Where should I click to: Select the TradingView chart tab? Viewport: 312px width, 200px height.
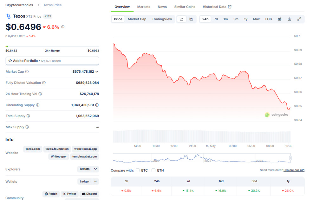coord(162,19)
